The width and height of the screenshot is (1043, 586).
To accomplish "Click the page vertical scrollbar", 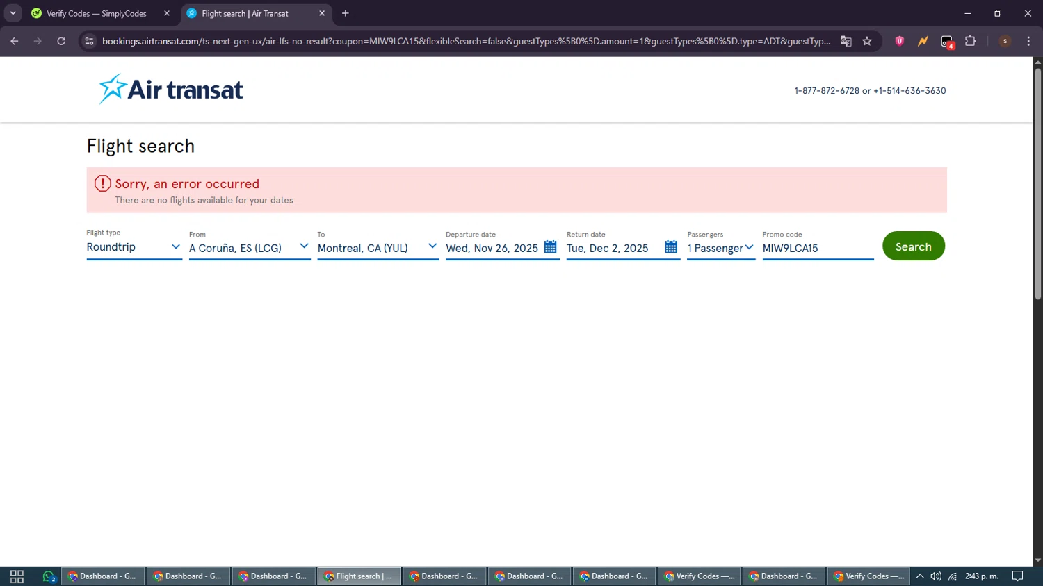I will coord(1037,184).
